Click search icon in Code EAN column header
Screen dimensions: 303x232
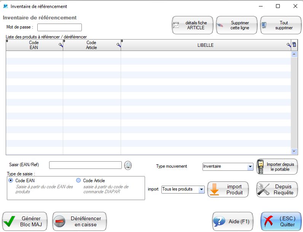point(61,45)
